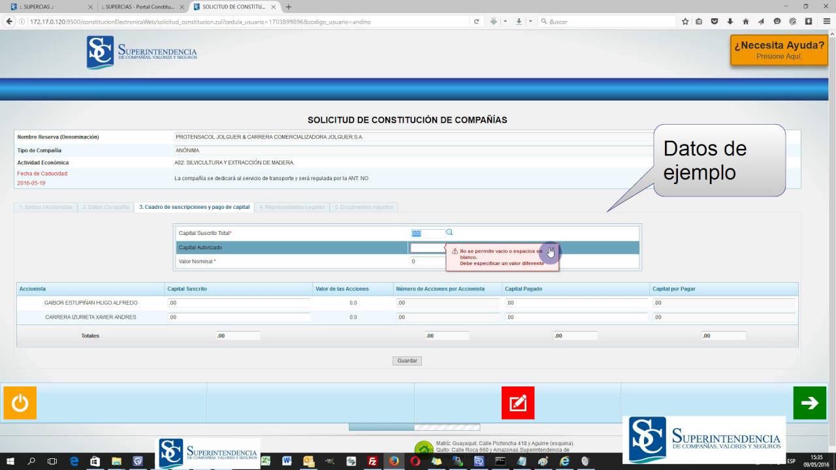836x470 pixels.
Task: Click Capital Pagado field for GAIBOR ESTUPIÑAN
Action: coord(576,303)
